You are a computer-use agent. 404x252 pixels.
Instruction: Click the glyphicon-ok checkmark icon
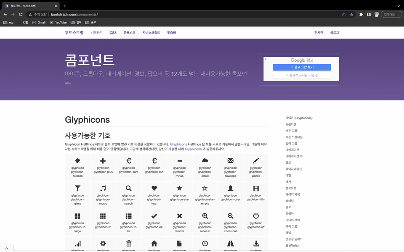[x=154, y=216]
